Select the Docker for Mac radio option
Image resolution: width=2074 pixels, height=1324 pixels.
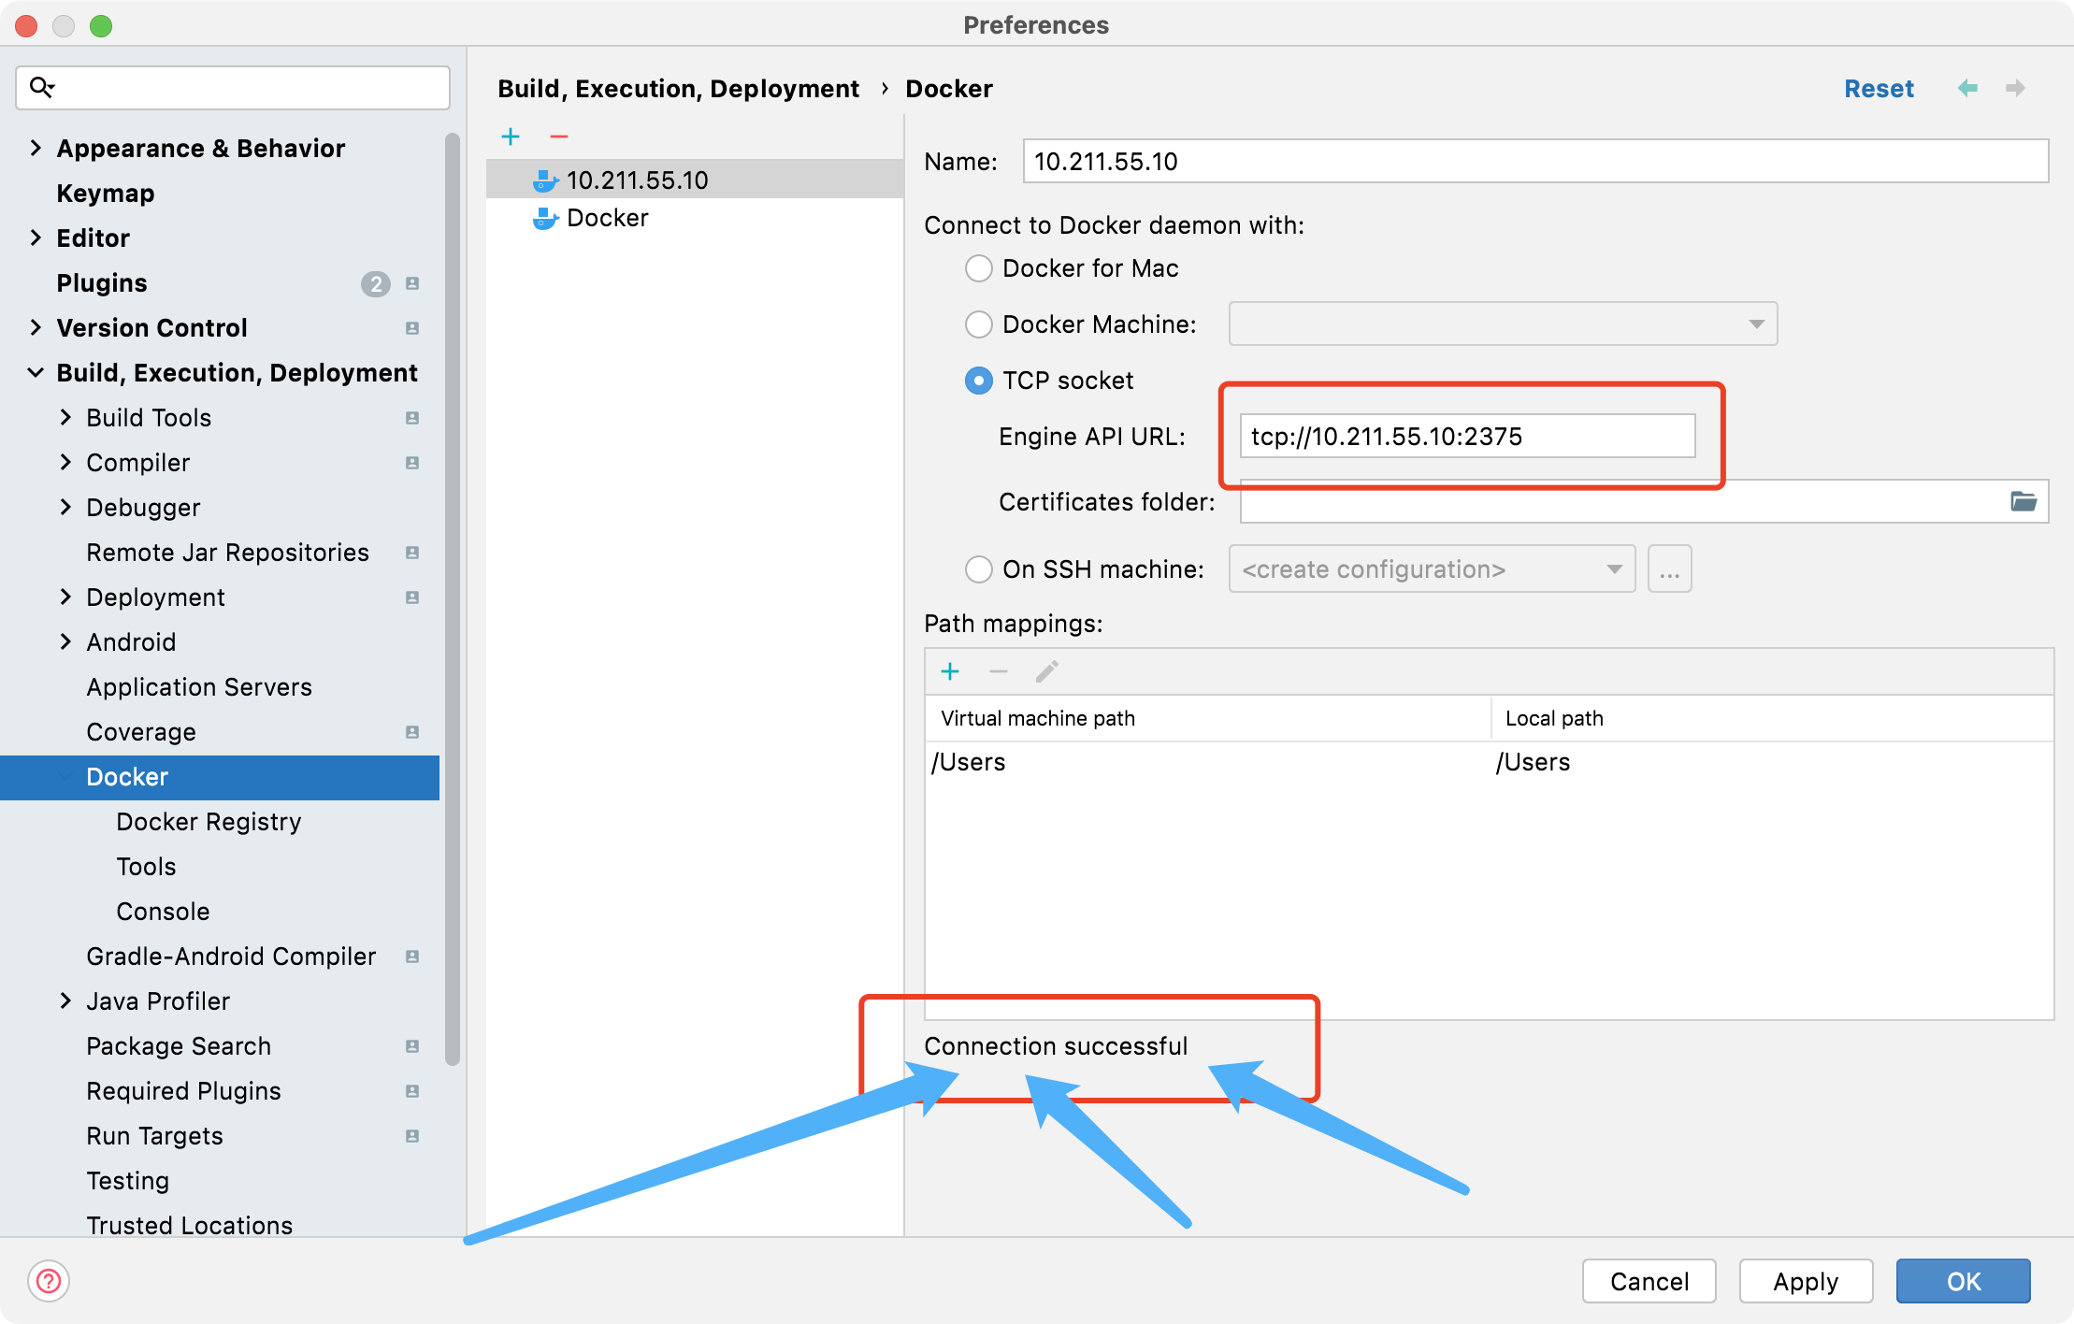click(x=978, y=268)
